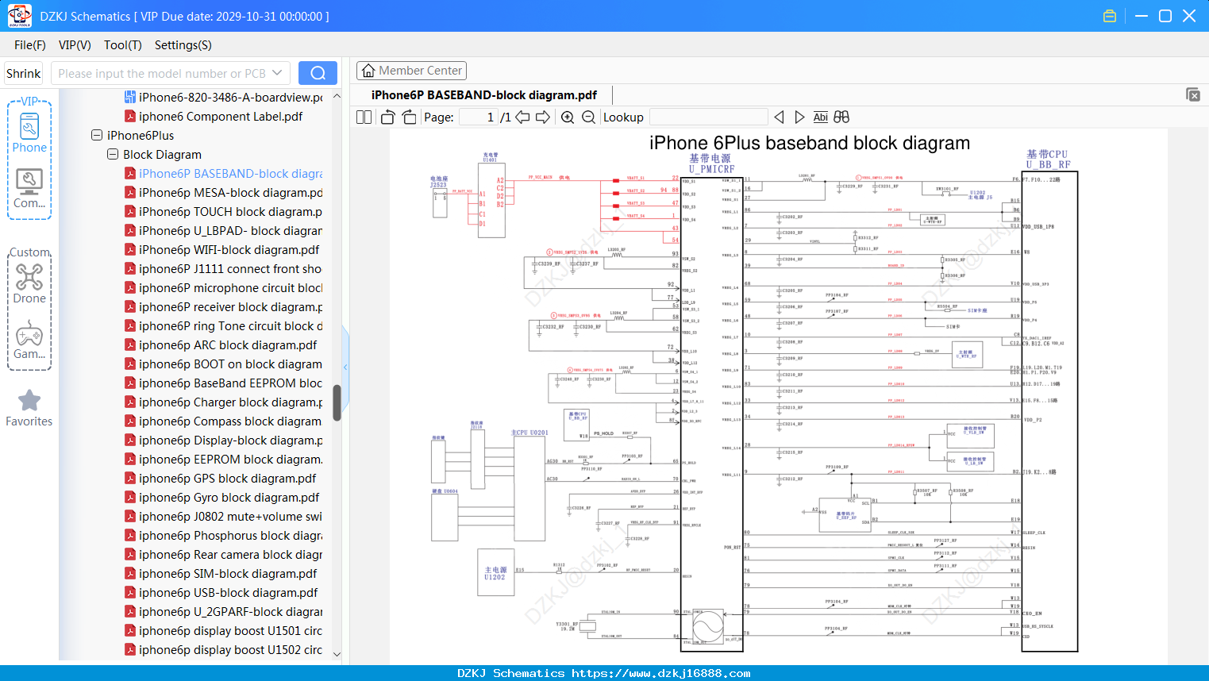The width and height of the screenshot is (1209, 681).
Task: Open iphone6p BOOT on block diagram
Action: tap(230, 364)
